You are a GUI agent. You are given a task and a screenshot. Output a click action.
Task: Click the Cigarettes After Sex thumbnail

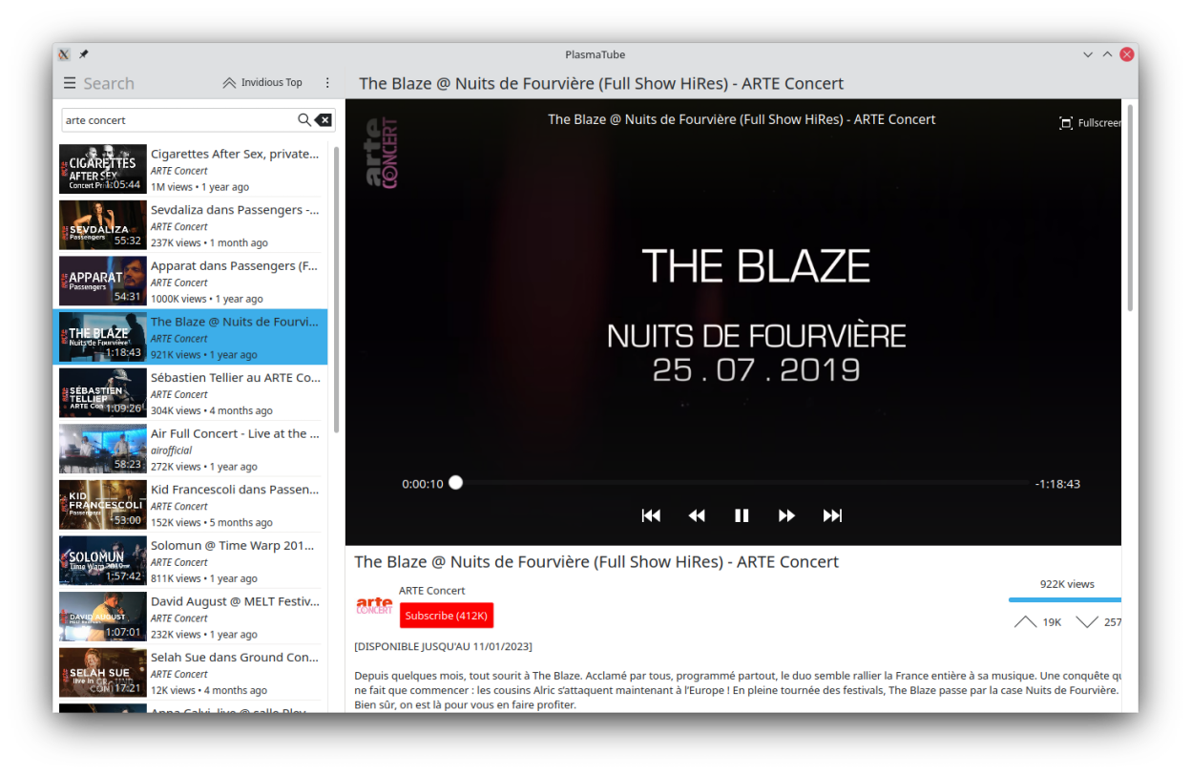point(103,169)
